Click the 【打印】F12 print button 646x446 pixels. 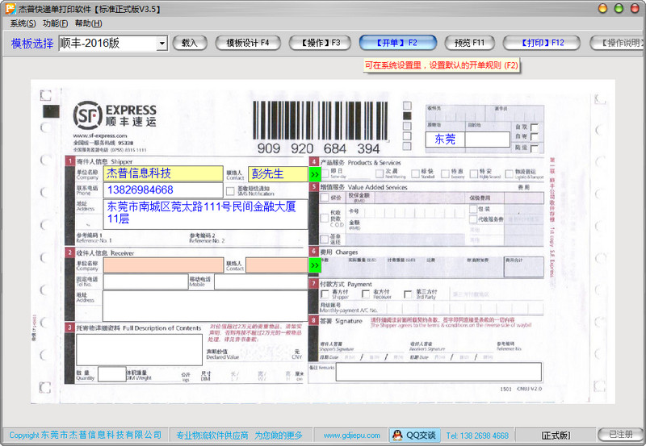541,43
